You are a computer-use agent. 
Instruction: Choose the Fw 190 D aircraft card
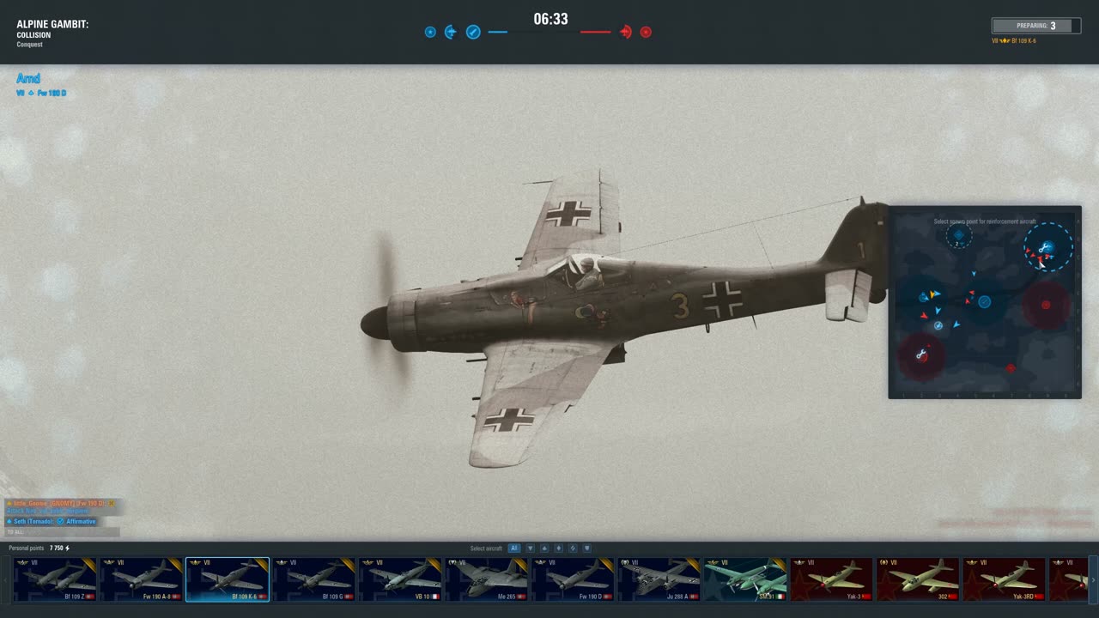click(573, 579)
